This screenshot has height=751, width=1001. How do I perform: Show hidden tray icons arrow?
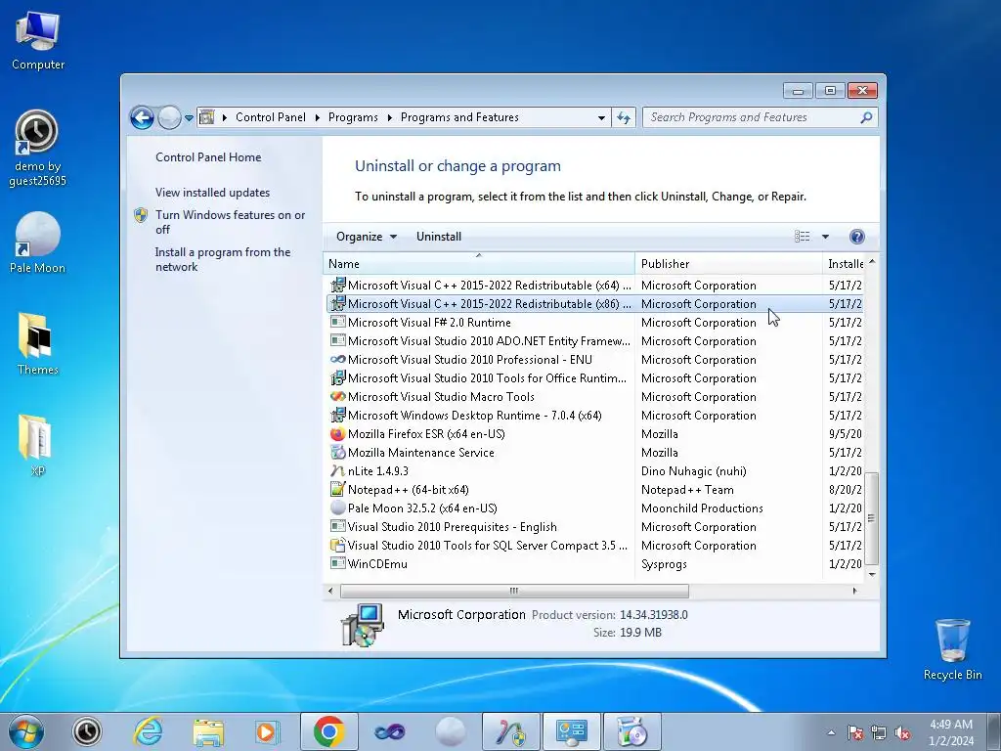click(x=831, y=732)
